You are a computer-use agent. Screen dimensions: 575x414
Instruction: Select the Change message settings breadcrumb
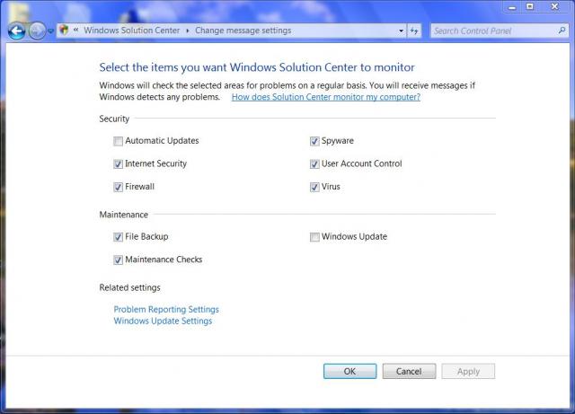243,31
